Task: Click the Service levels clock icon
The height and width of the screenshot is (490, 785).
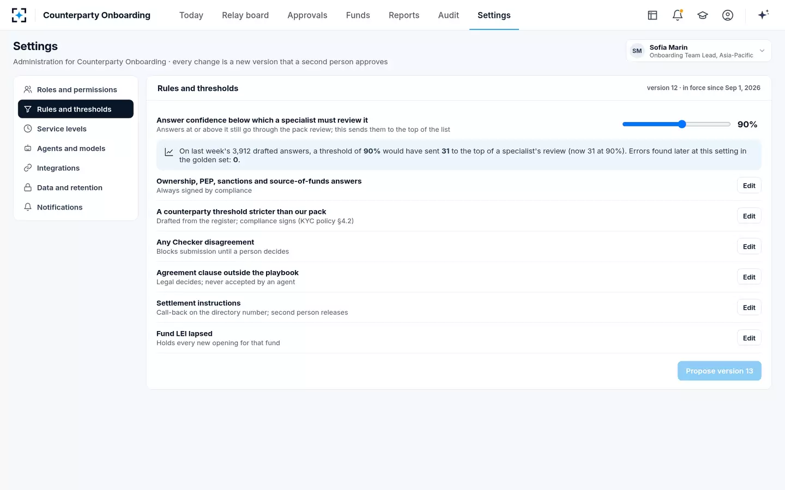Action: click(28, 128)
